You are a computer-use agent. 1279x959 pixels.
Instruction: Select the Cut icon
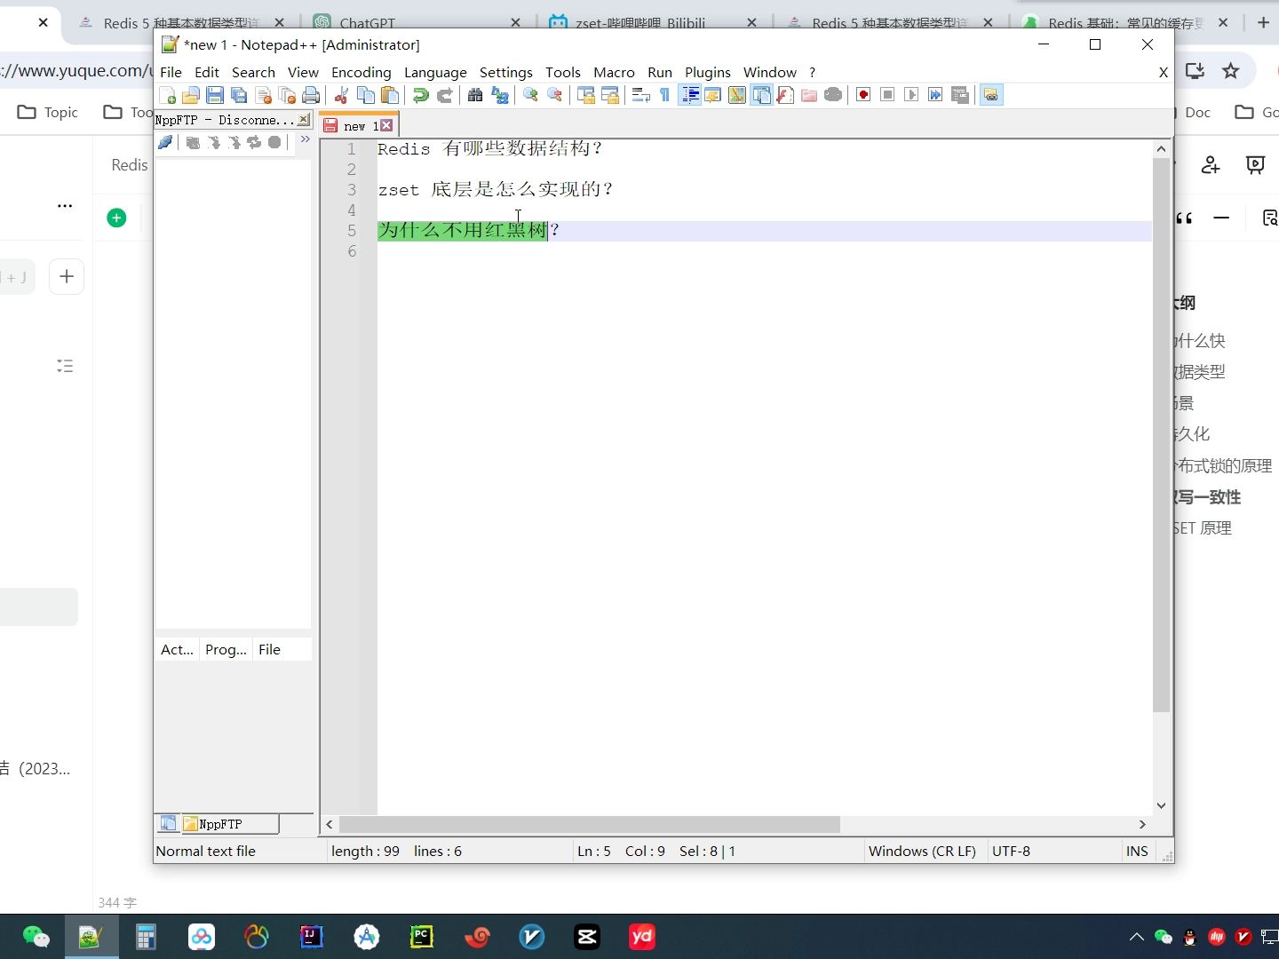[342, 95]
